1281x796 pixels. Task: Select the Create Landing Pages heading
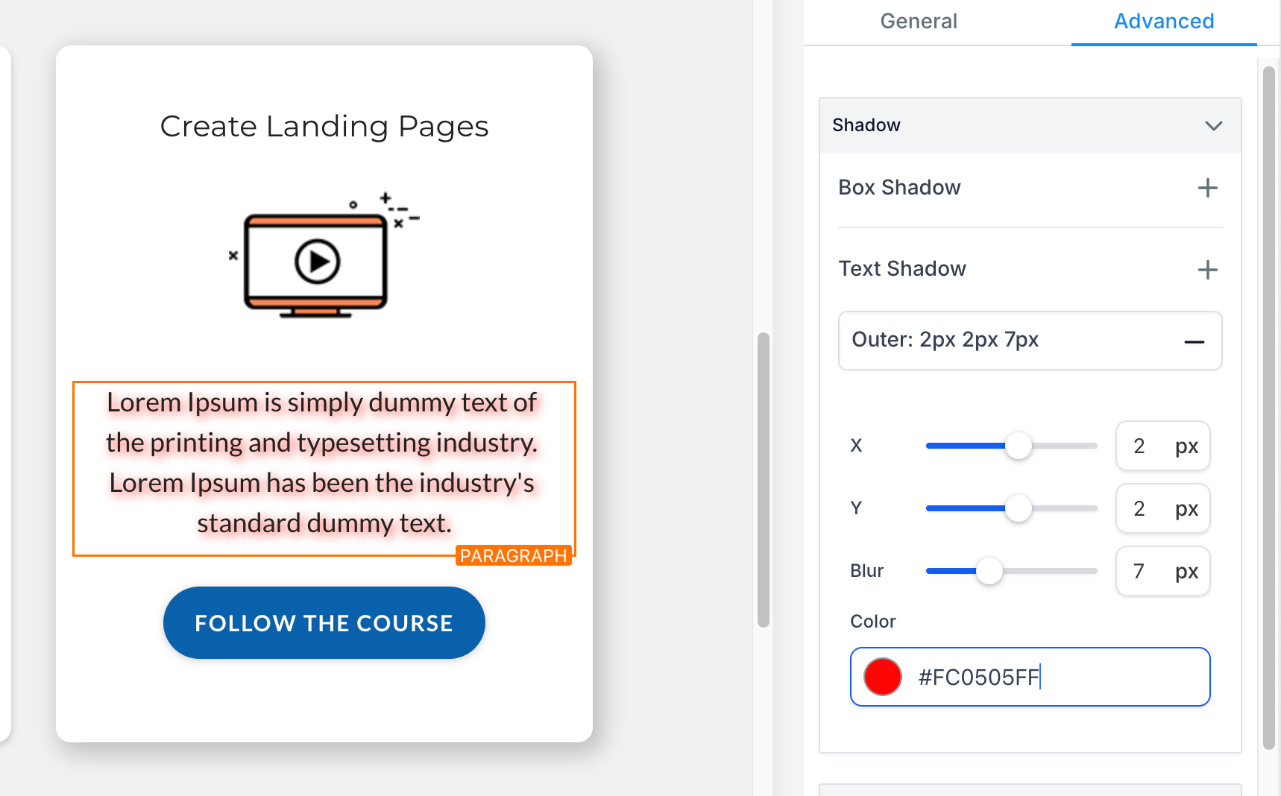[324, 127]
